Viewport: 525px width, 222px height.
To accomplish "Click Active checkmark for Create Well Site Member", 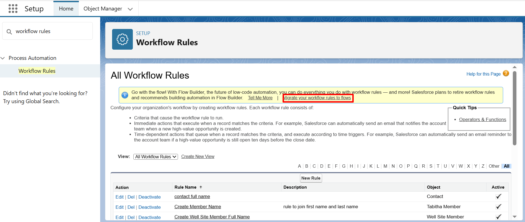I will tap(498, 217).
